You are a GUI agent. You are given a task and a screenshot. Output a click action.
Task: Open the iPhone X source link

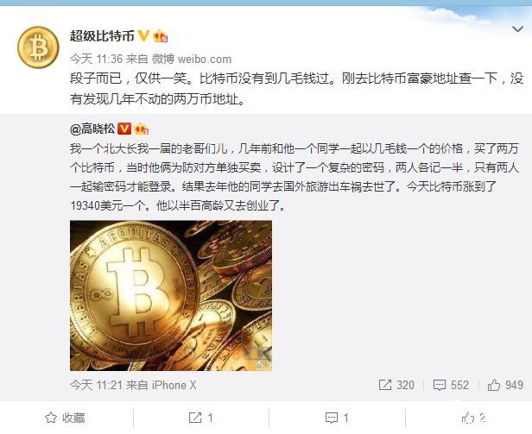coord(174,385)
